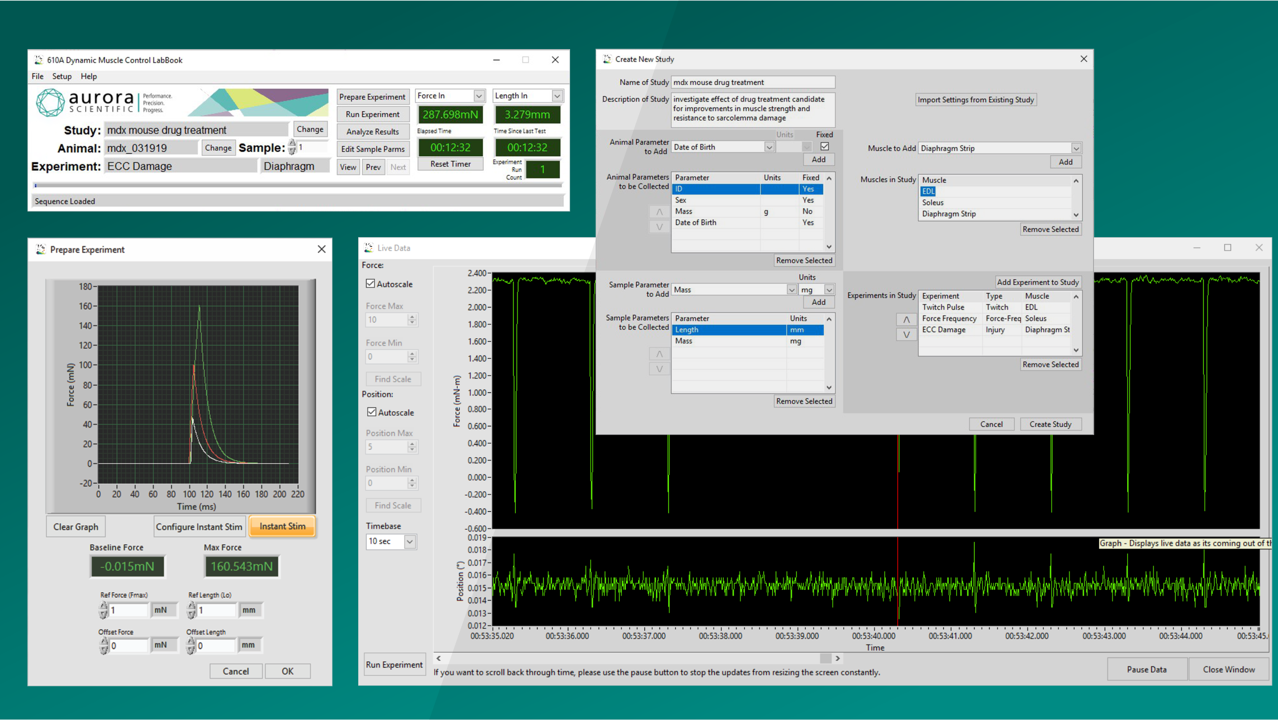The image size is (1278, 720).
Task: Click Description of Study text field
Action: (753, 109)
